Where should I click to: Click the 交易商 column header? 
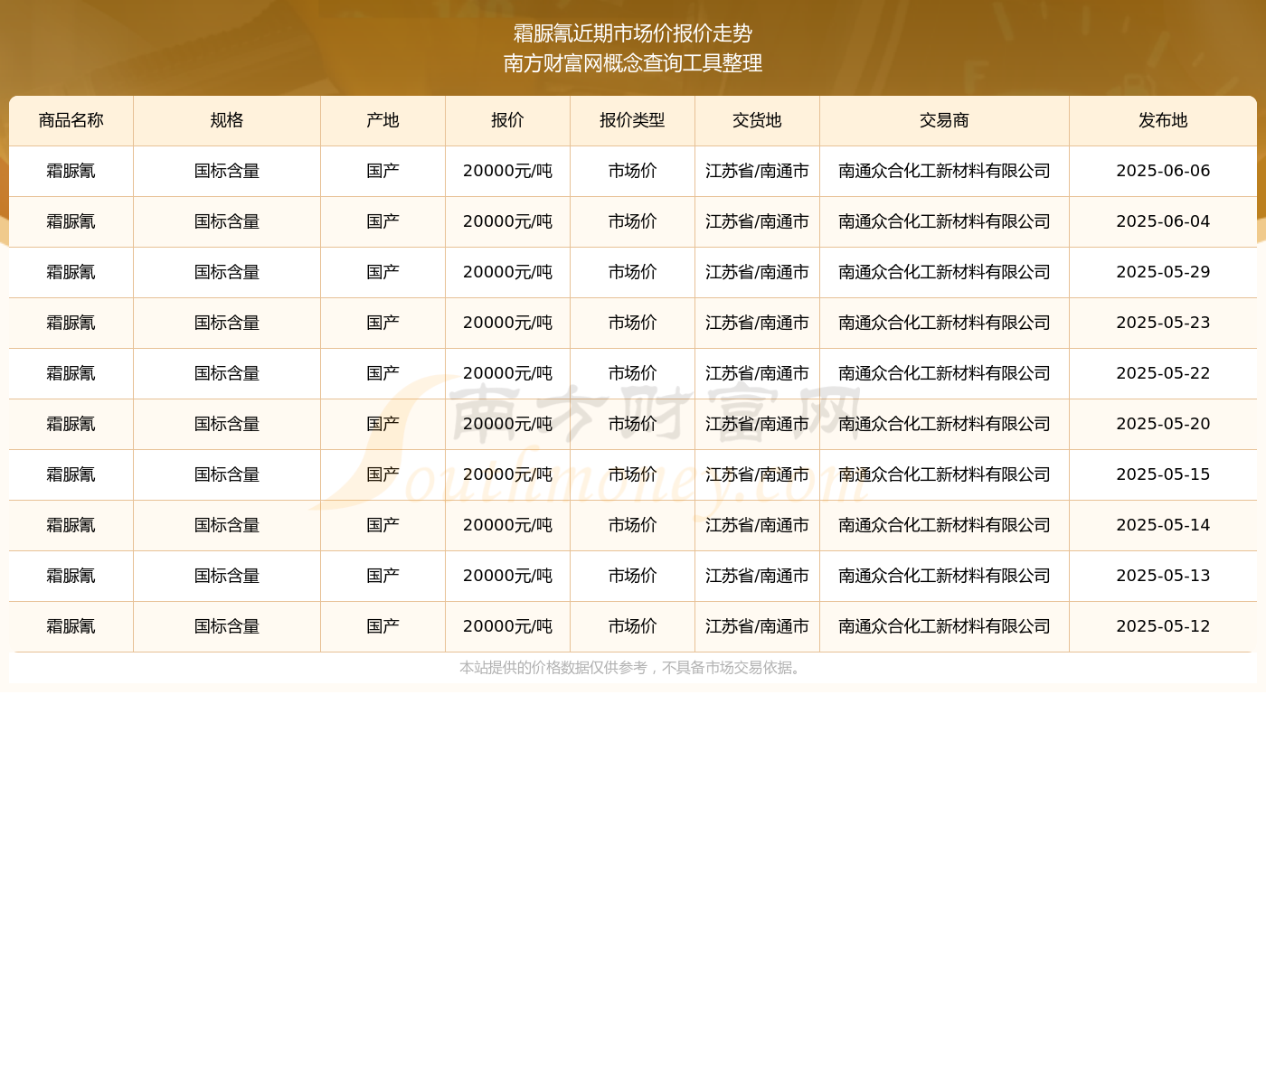[945, 121]
